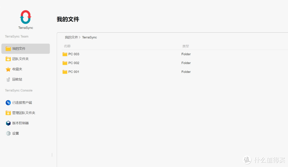Click the 团队文件夹 team folder icon
Image resolution: width=288 pixels, height=167 pixels.
point(8,59)
